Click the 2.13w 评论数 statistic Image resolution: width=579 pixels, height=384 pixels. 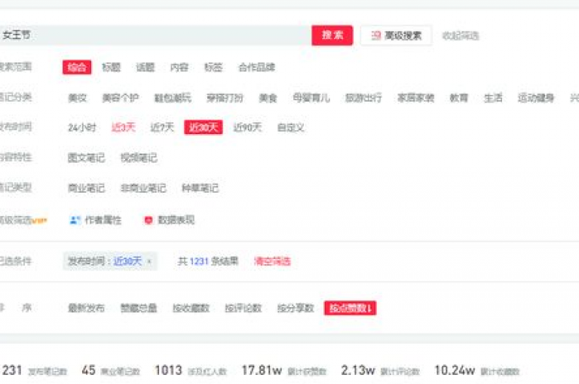click(x=380, y=370)
